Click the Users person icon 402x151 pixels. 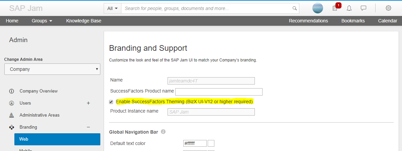pos(12,103)
